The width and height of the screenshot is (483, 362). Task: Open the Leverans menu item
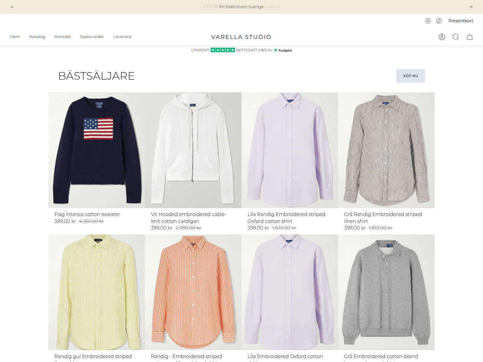click(122, 37)
